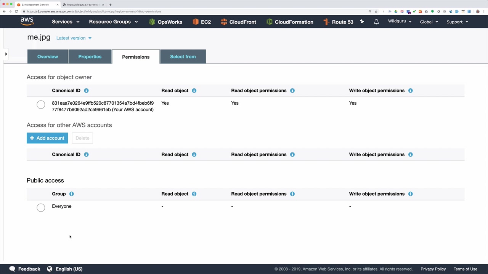Open the OpsWorks service shortcut icon
The height and width of the screenshot is (274, 488).
[x=152, y=22]
